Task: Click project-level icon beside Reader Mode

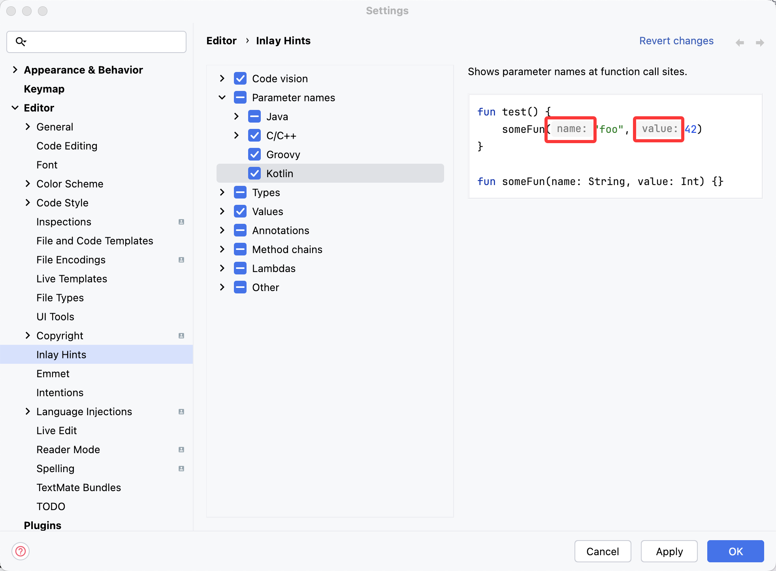Action: point(181,450)
